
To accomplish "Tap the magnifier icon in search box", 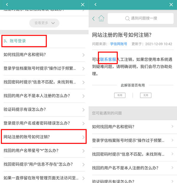I will click(127, 18).
